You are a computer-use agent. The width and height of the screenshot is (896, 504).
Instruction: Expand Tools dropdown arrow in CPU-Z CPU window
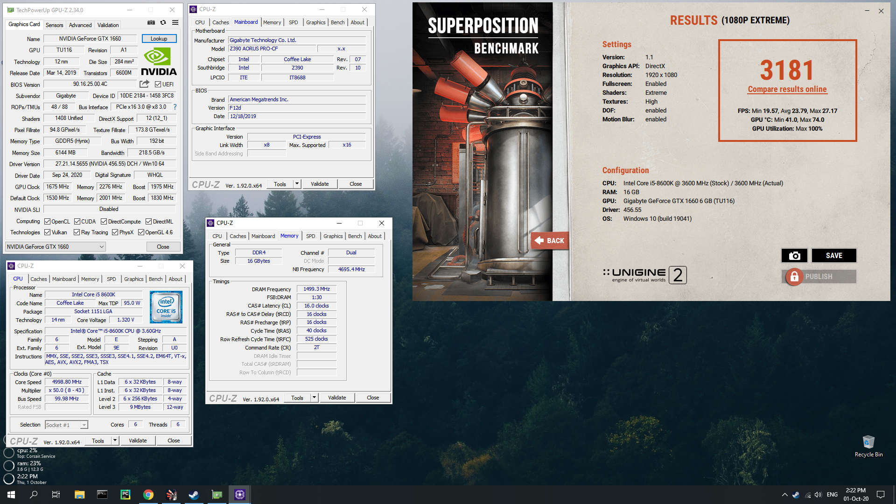[x=115, y=441]
